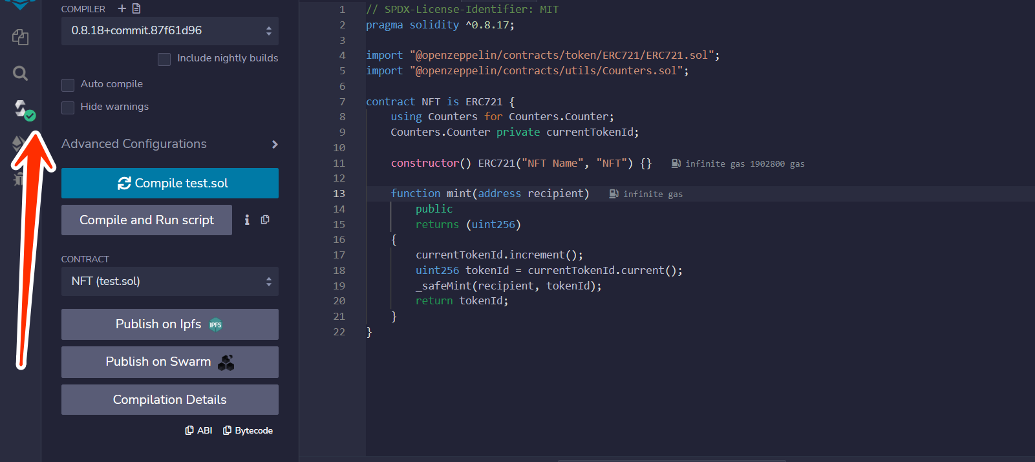Click 'currentTokenId.increment();' line
1035x462 pixels.
(499, 255)
